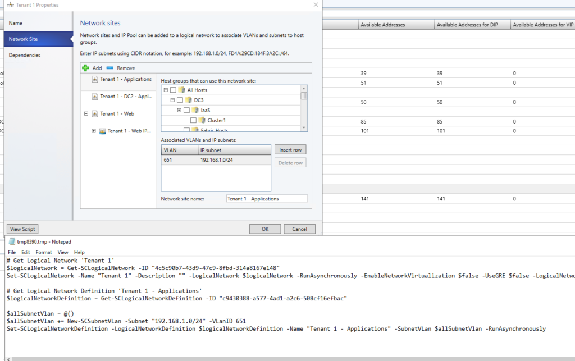Click the host groups list scrollbar thumb

click(x=304, y=95)
